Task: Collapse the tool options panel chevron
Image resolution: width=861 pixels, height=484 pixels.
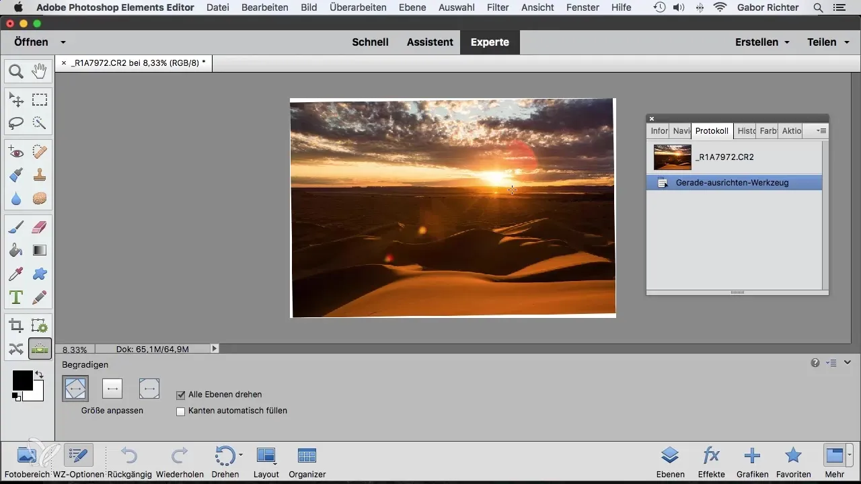Action: tap(848, 362)
